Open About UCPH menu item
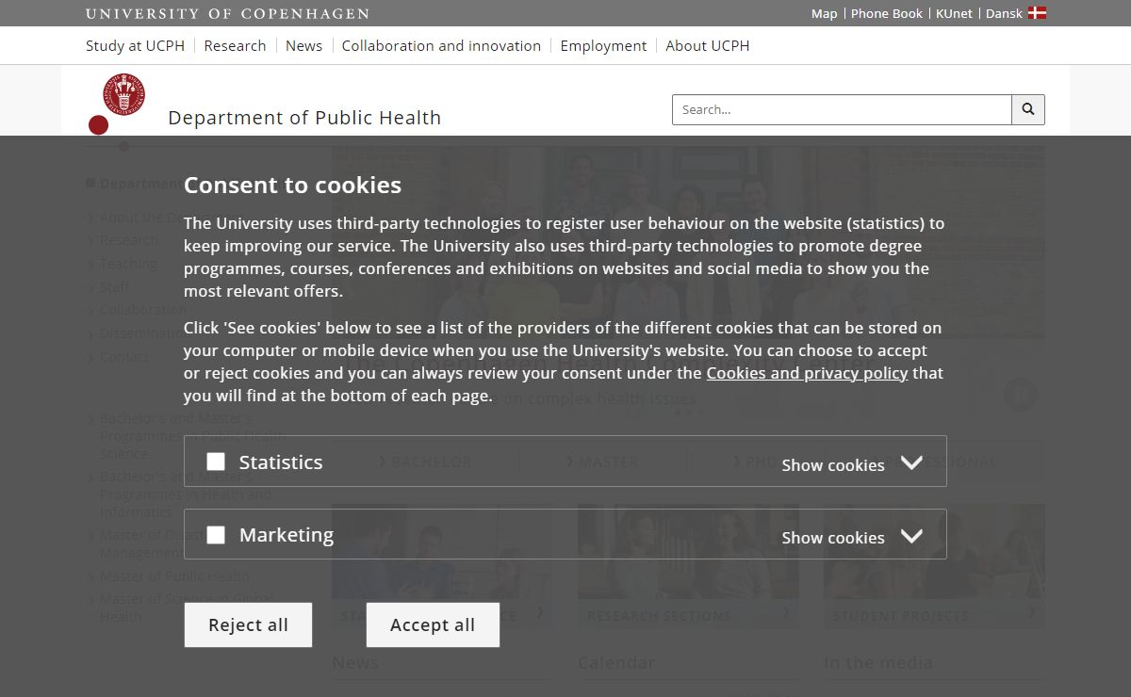The image size is (1131, 697). 708,45
